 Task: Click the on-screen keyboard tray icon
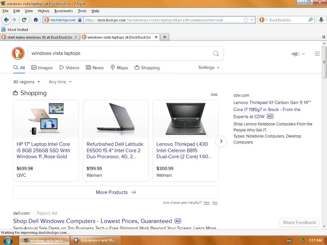[289, 241]
